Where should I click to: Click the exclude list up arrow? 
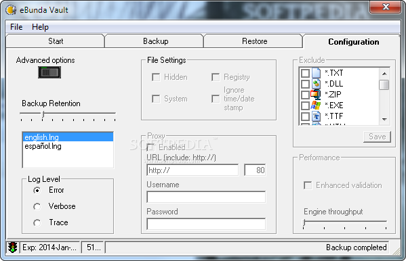[x=384, y=74]
